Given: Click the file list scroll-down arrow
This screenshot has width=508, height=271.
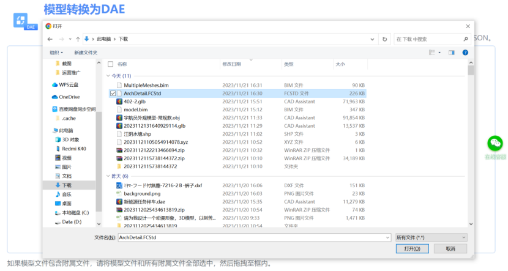Looking at the screenshot, I should click(x=471, y=224).
